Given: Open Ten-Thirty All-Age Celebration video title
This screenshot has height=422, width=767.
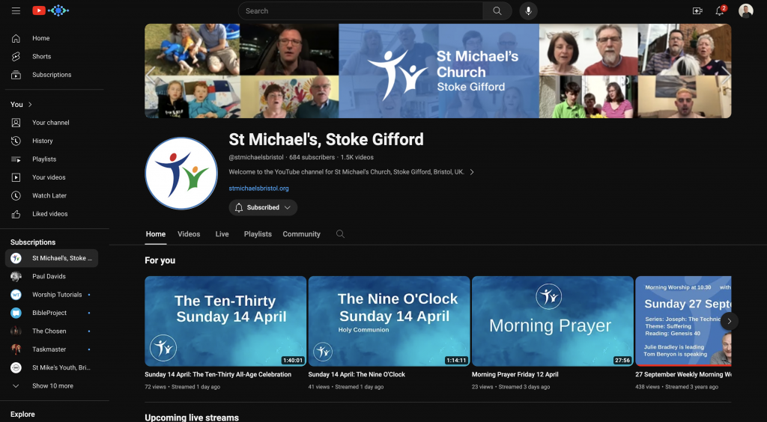Looking at the screenshot, I should pos(218,375).
